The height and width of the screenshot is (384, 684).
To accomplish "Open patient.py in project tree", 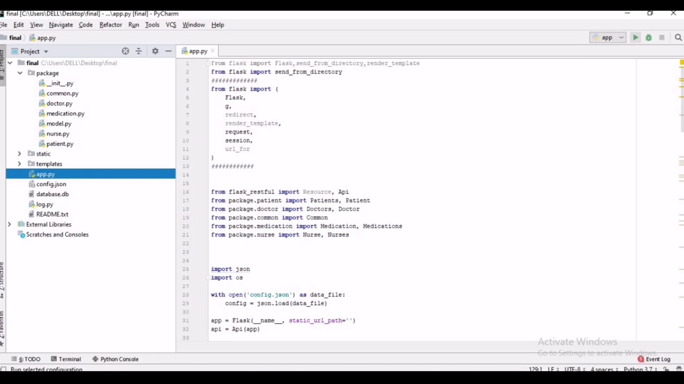I will click(x=56, y=144).
